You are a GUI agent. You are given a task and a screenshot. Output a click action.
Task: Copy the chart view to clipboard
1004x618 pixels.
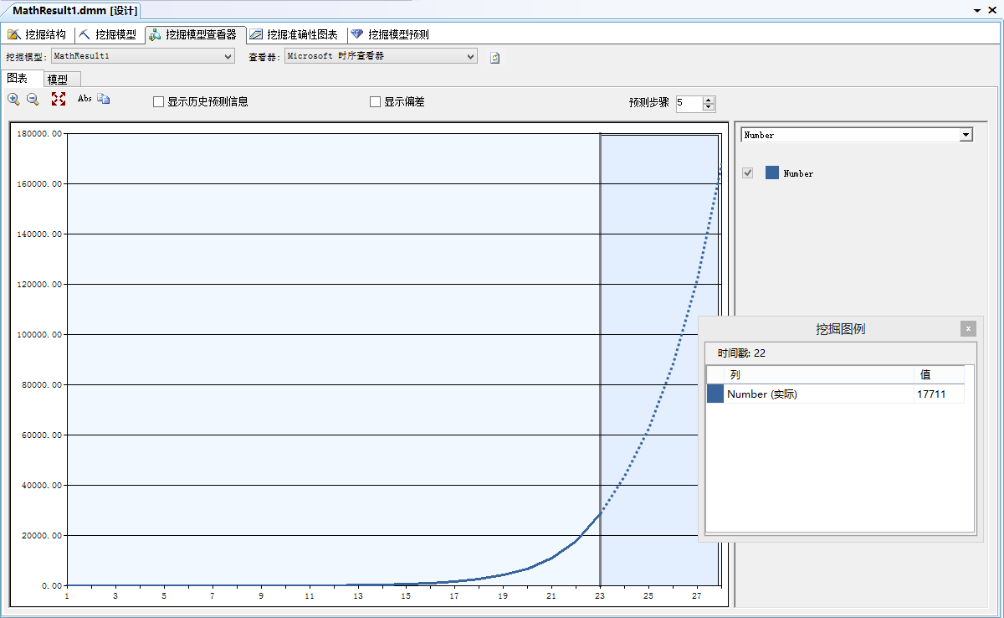pyautogui.click(x=104, y=99)
